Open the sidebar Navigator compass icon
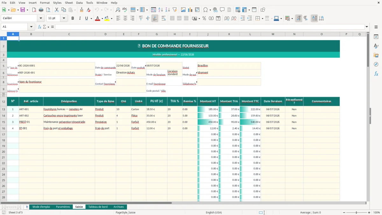 (x=376, y=64)
